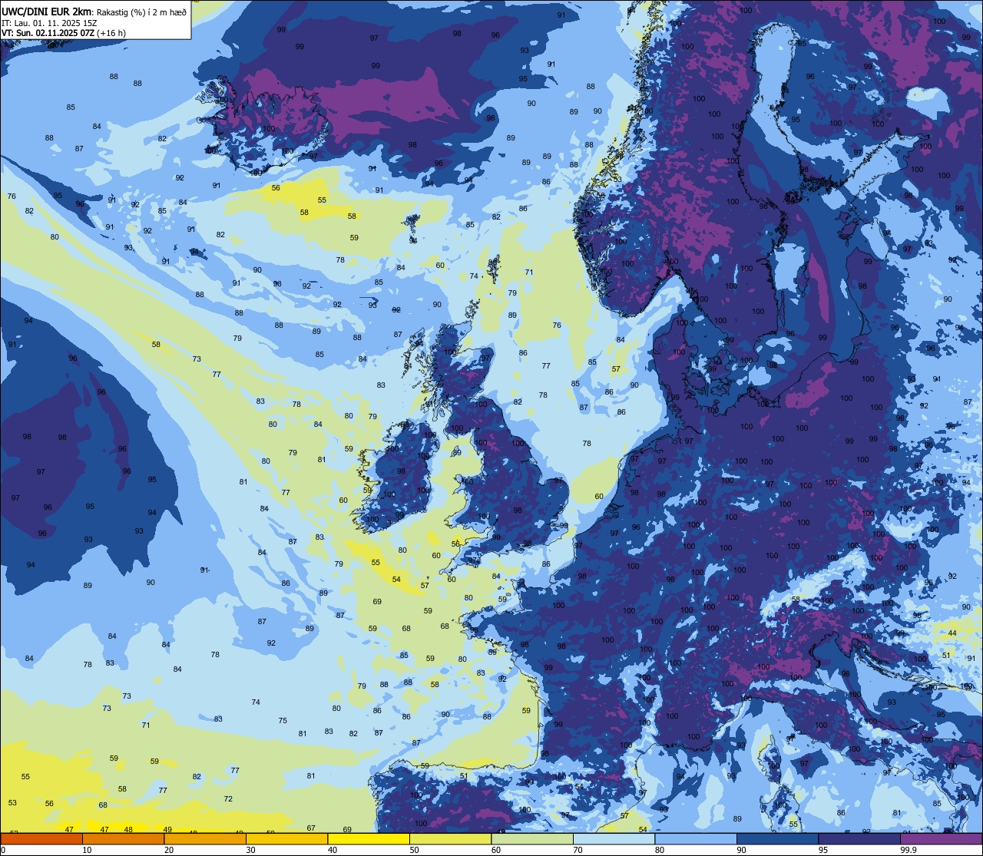
Task: Click the '44' humidity value on the map
Action: [x=952, y=633]
